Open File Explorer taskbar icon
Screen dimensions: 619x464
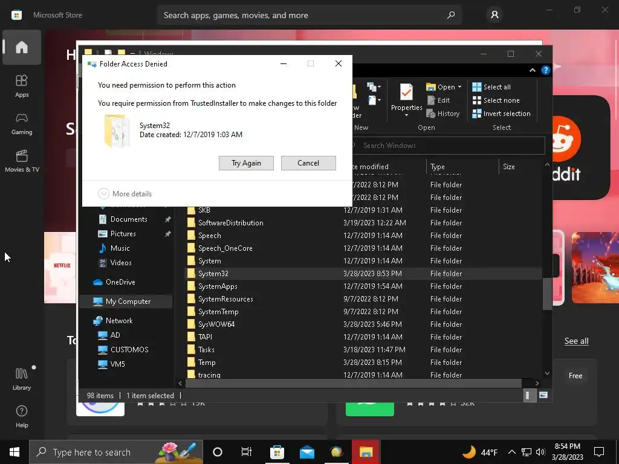[366, 452]
